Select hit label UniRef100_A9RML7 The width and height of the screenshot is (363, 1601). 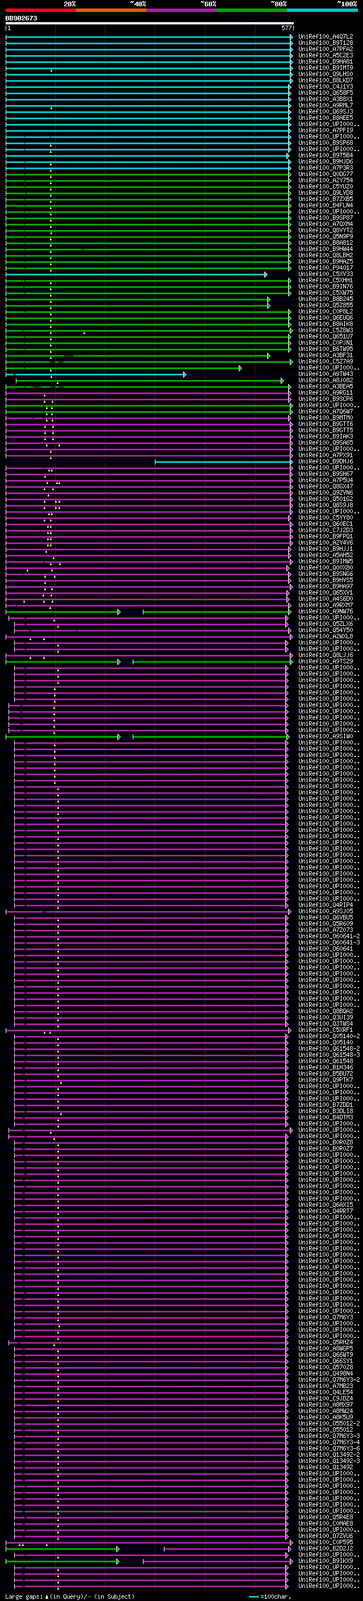click(x=326, y=106)
